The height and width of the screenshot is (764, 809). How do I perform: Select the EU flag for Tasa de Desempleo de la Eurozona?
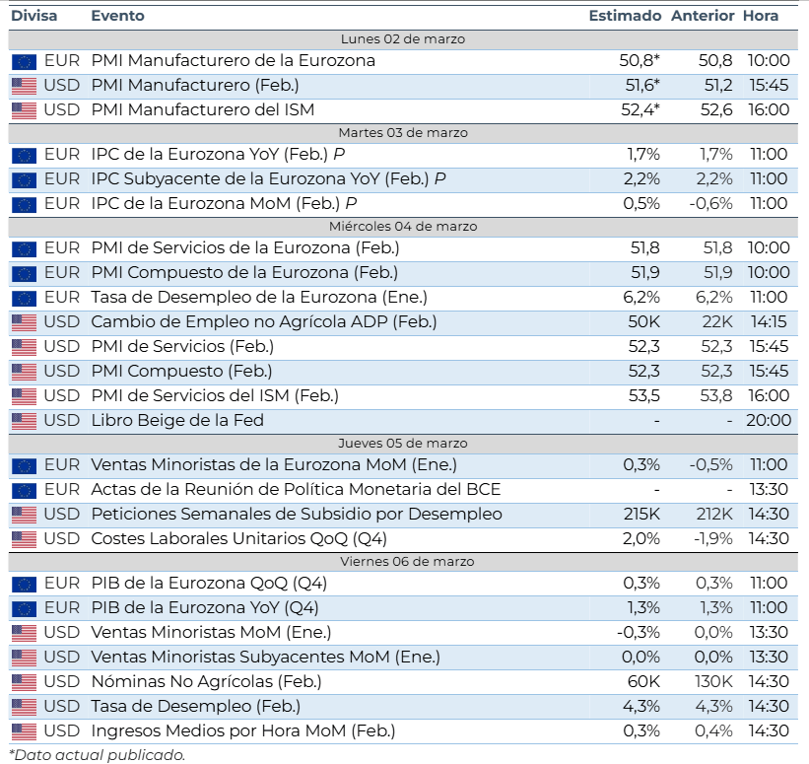coord(25,298)
